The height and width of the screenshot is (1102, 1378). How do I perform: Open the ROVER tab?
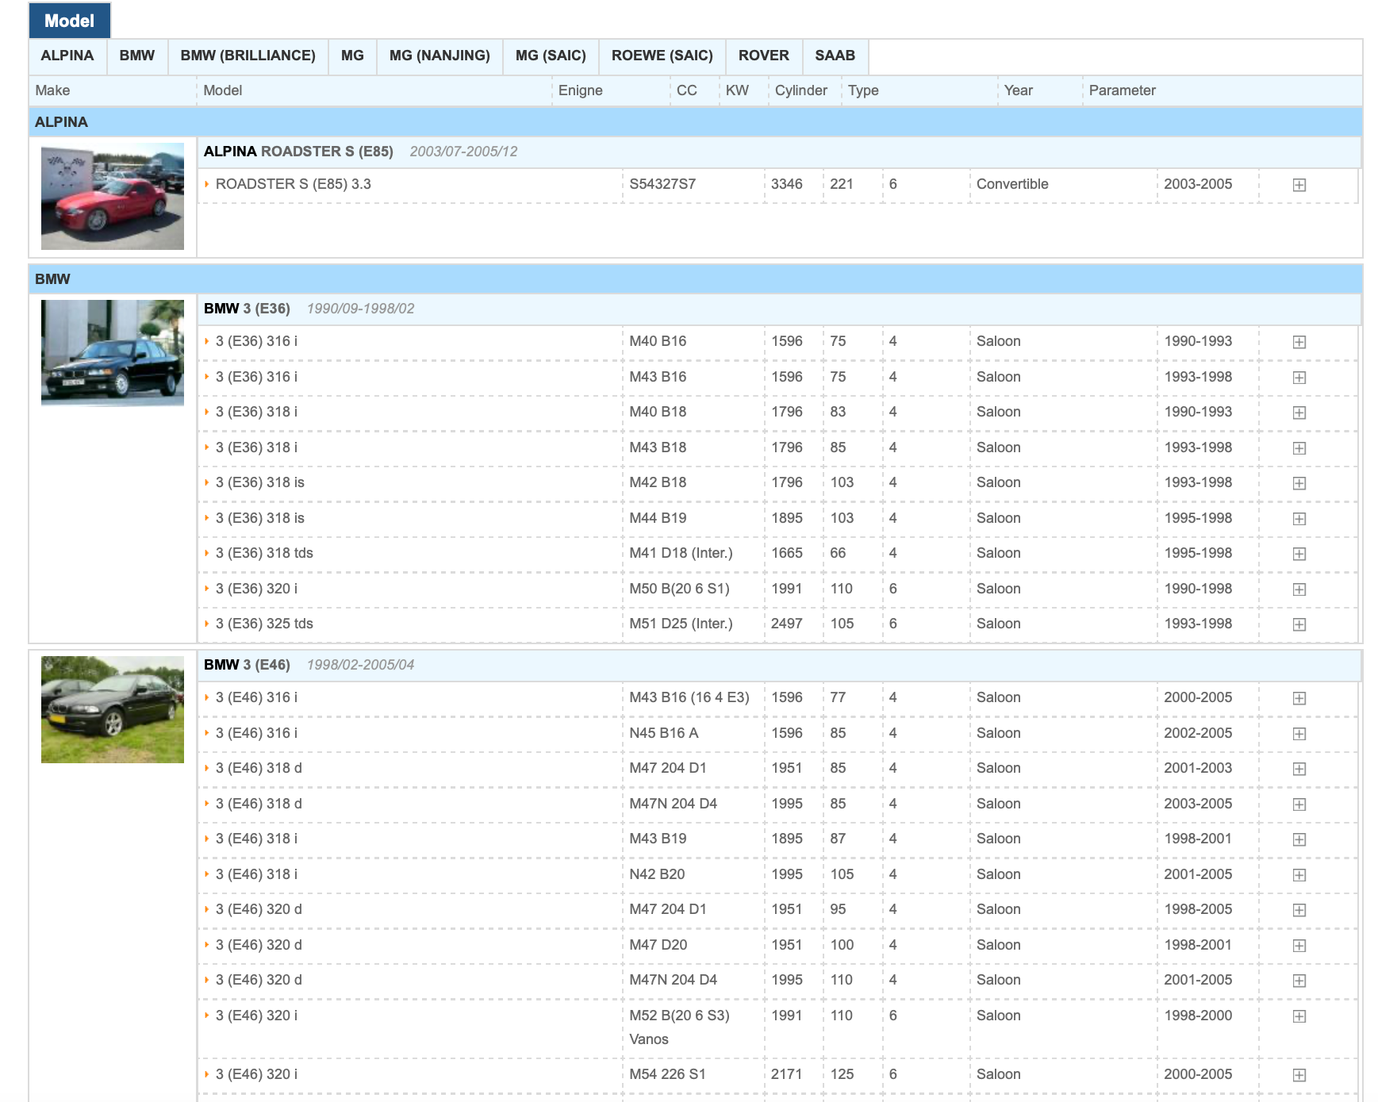[x=763, y=56]
